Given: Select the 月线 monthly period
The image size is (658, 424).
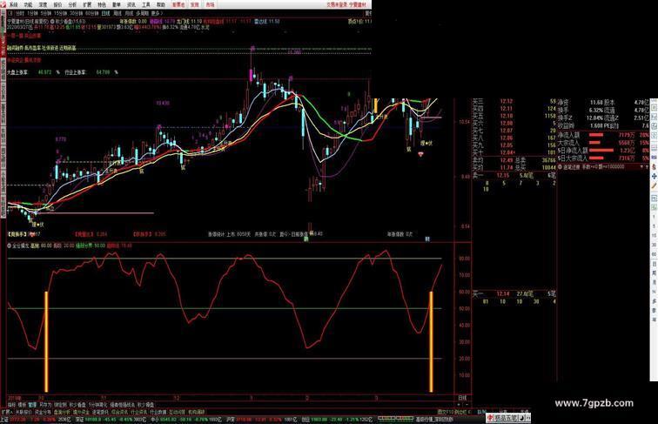Looking at the screenshot, I should pos(129,13).
